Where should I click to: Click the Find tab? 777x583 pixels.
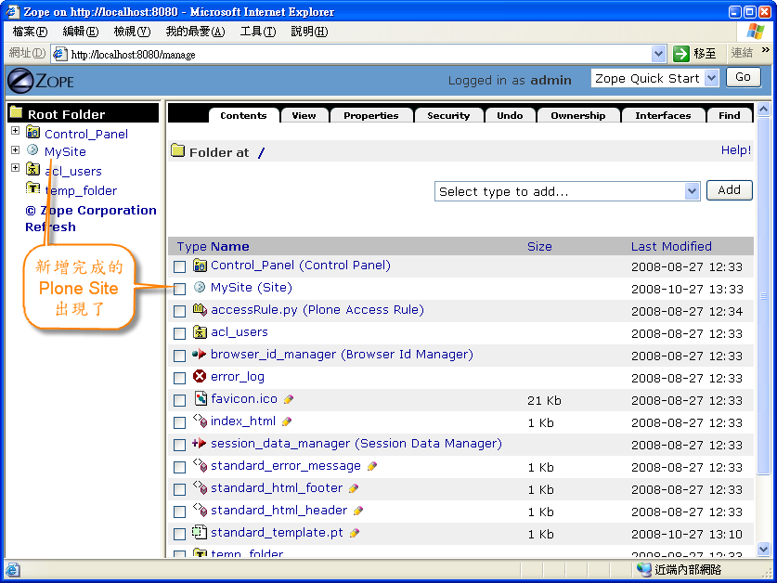[730, 115]
